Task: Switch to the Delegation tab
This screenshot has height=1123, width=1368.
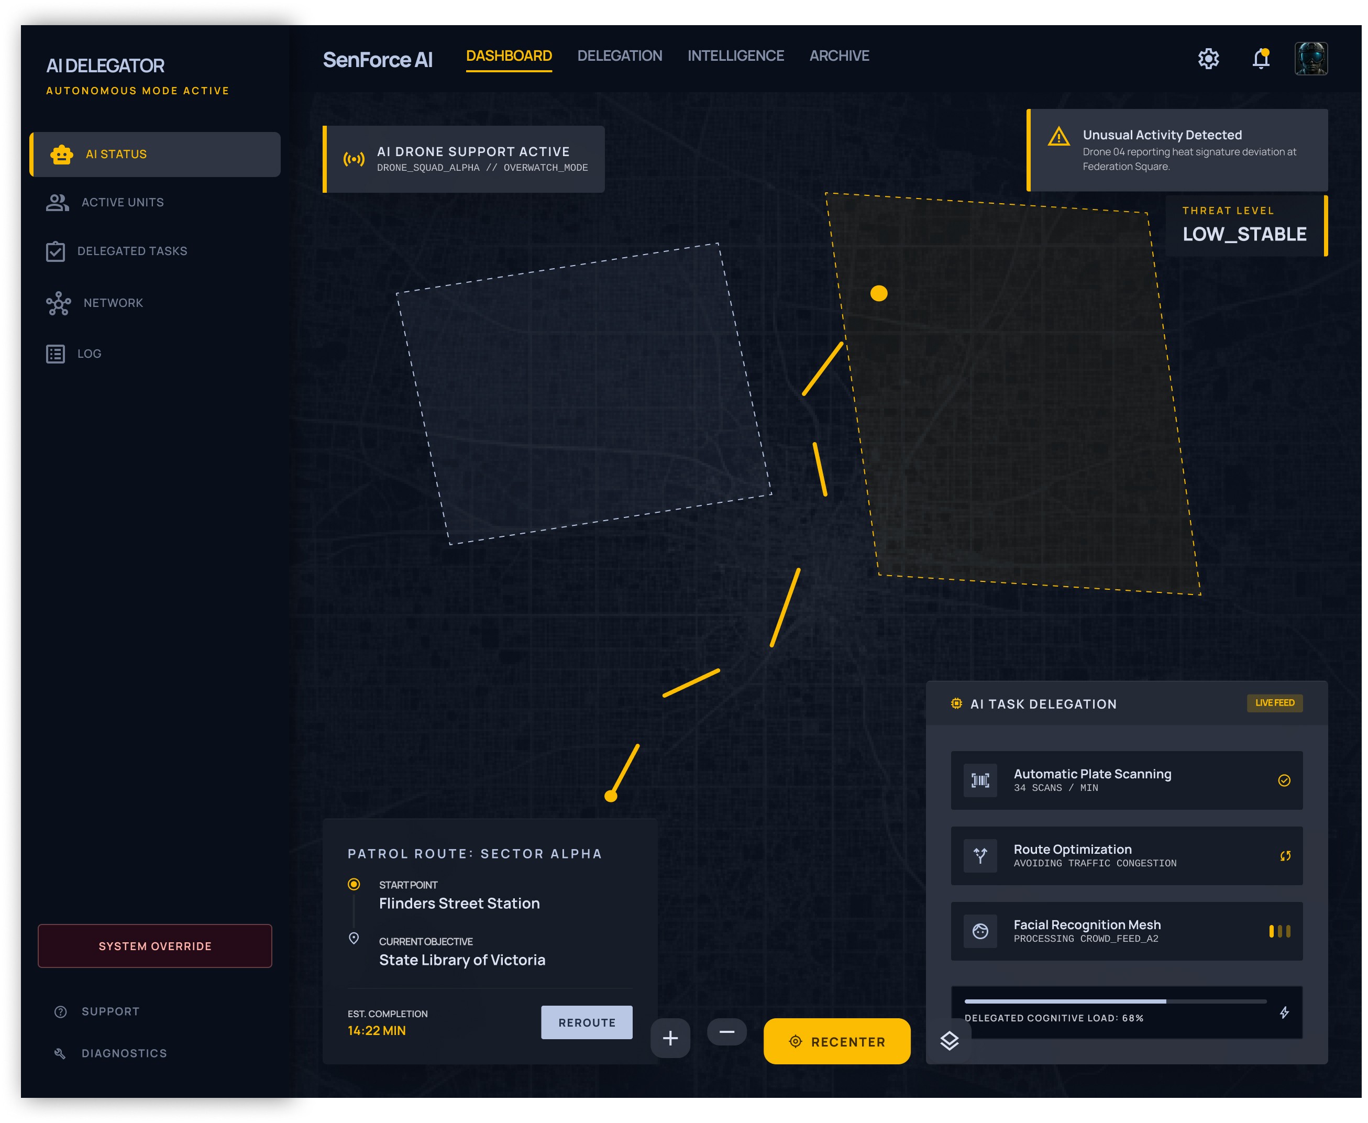Action: coord(619,56)
